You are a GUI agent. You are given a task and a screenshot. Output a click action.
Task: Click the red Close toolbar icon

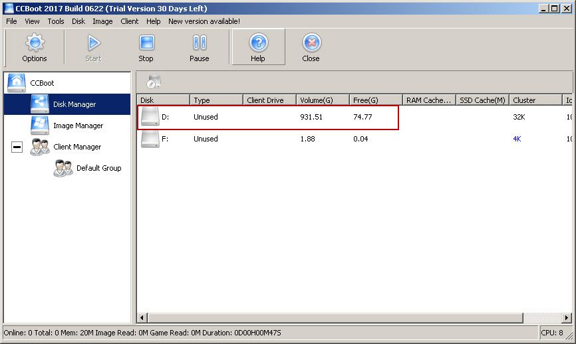point(311,43)
